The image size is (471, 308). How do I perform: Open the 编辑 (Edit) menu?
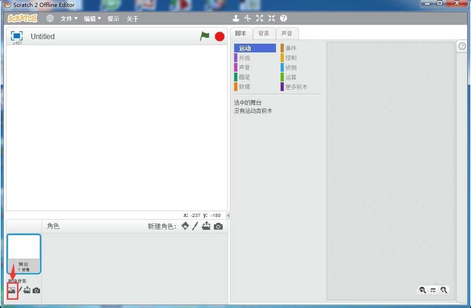pyautogui.click(x=91, y=18)
